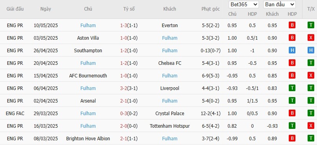Click the red B badge for Fulham vs Everton
The image size is (317, 145).
coord(292,25)
